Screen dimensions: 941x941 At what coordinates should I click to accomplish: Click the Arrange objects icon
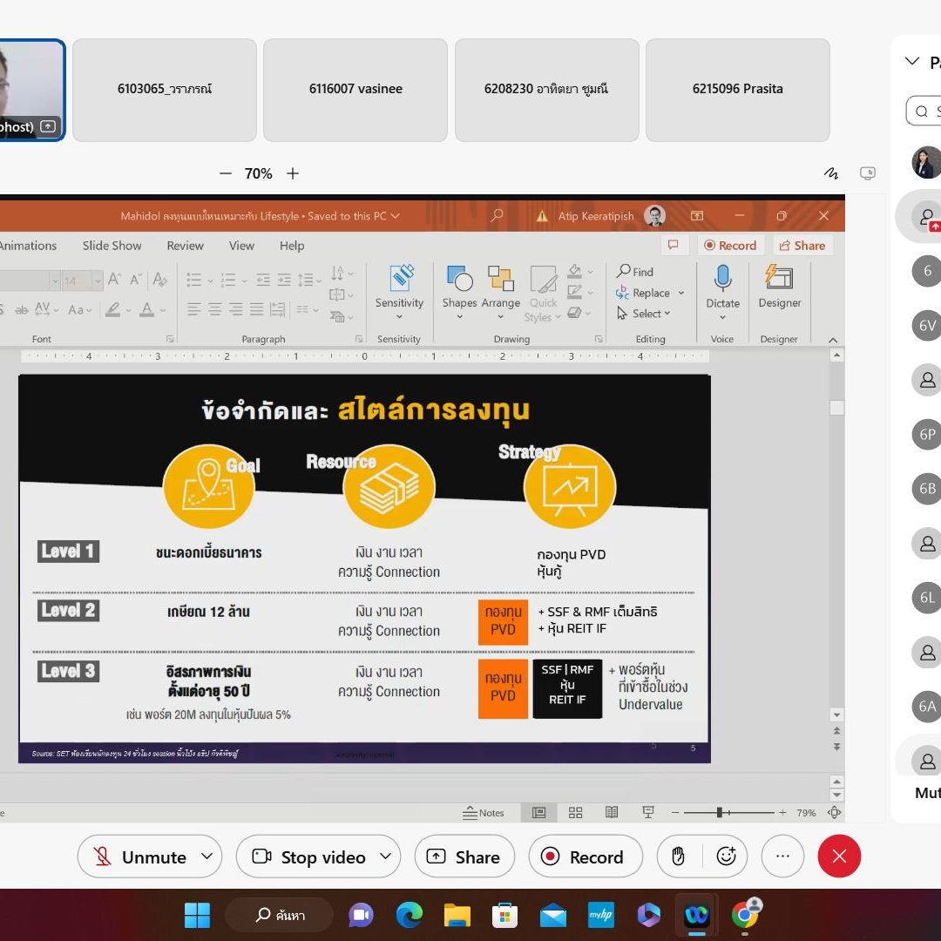tap(501, 280)
